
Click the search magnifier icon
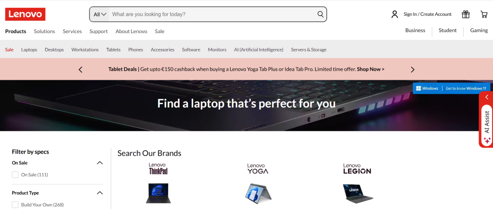(320, 14)
